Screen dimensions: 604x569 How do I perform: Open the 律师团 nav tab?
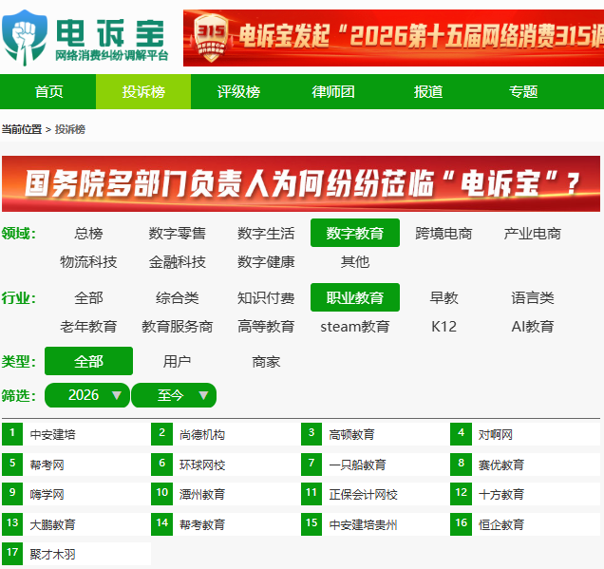click(333, 92)
